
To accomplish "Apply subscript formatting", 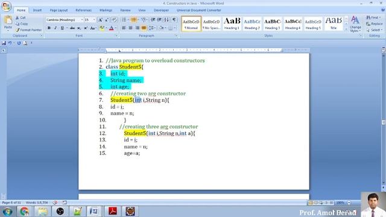I will [79, 28].
